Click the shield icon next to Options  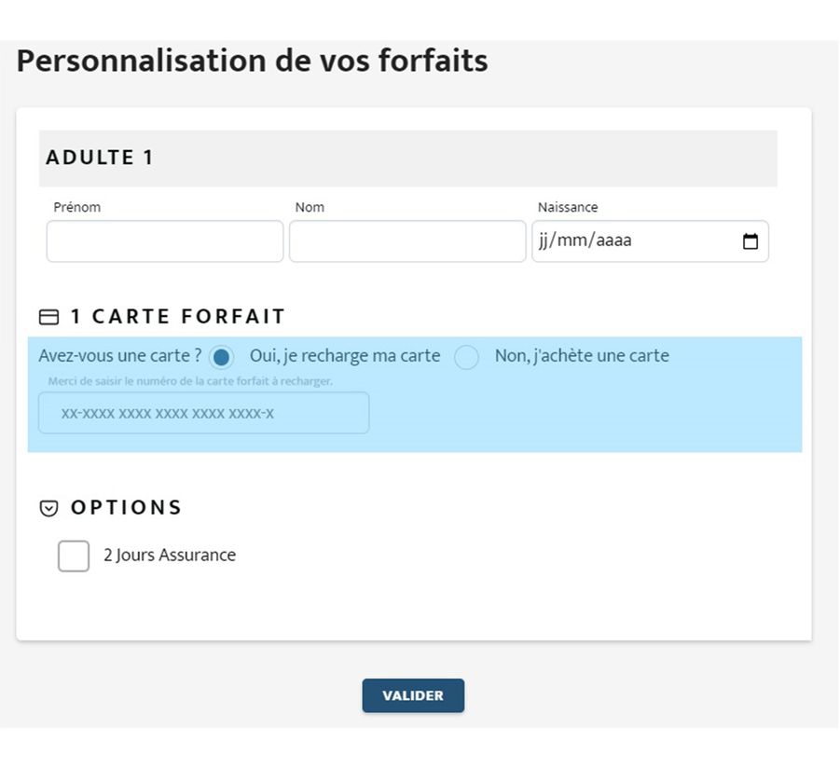coord(48,508)
